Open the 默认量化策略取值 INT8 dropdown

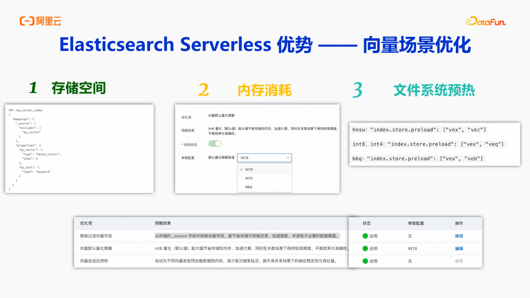coord(265,158)
